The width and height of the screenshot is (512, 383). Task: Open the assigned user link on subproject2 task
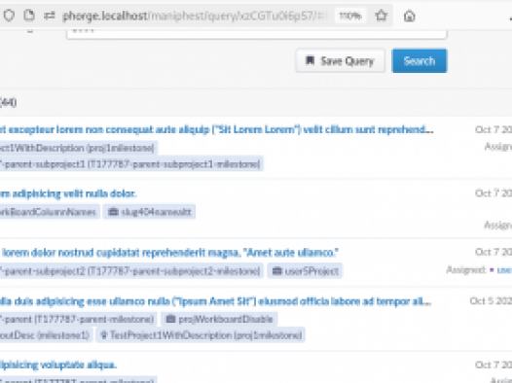[504, 270]
